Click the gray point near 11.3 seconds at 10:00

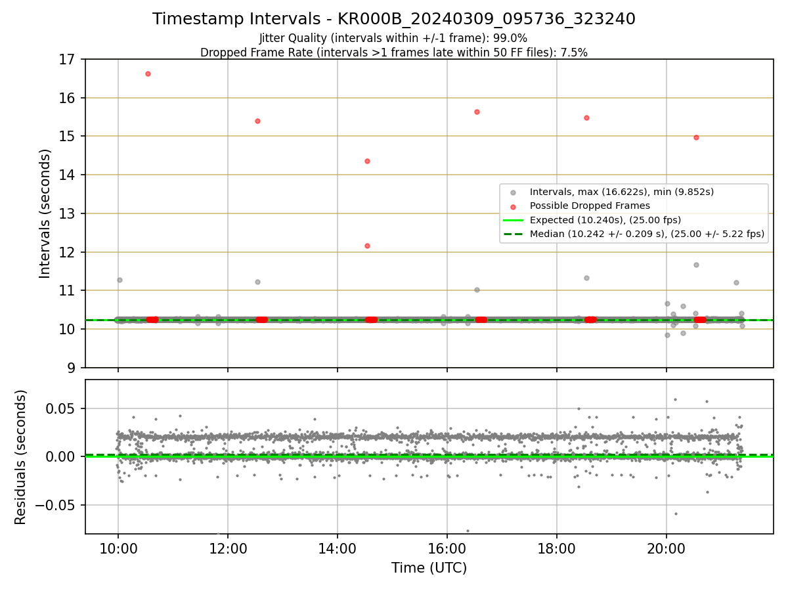[x=120, y=280]
